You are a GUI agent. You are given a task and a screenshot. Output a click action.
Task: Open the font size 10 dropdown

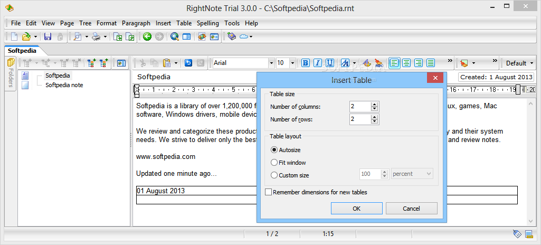click(292, 63)
